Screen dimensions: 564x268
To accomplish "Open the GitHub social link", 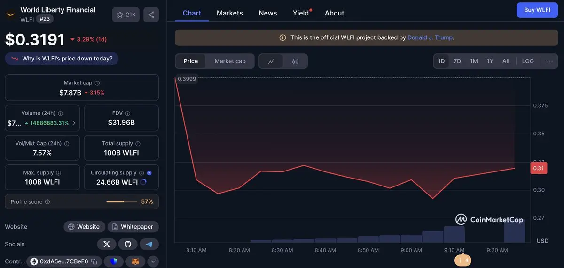I will click(x=128, y=244).
